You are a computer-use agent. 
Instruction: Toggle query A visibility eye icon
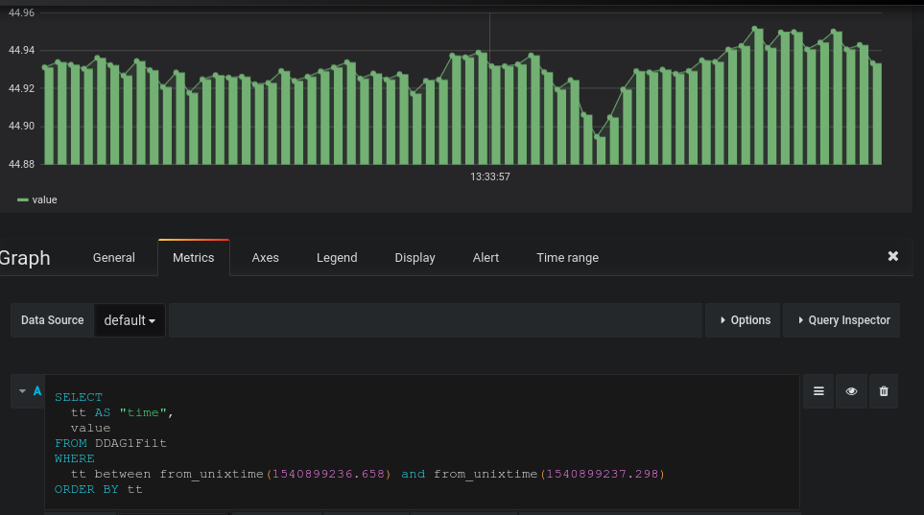click(851, 391)
